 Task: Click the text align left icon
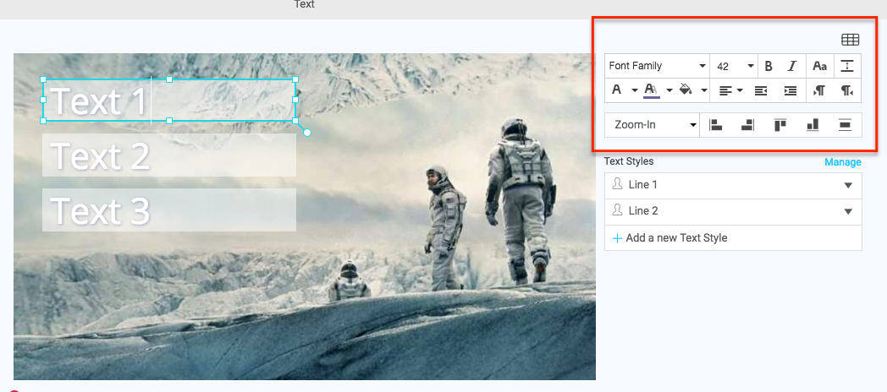coord(724,90)
